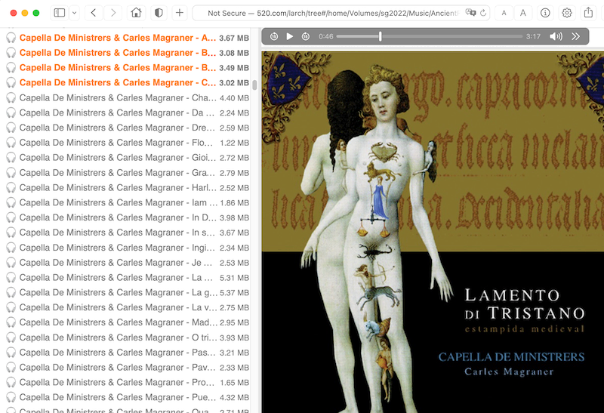Open the 3.02 MB track starting 'C...'

[128, 83]
